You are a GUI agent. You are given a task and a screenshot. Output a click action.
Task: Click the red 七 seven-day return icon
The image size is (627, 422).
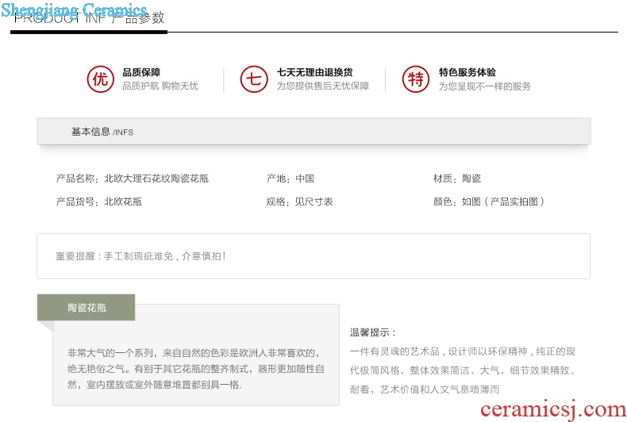tap(254, 79)
